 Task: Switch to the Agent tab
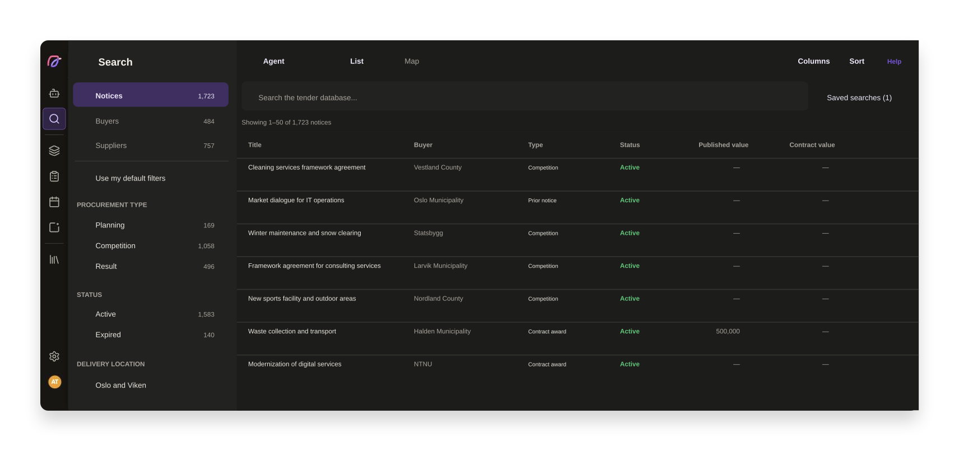274,61
